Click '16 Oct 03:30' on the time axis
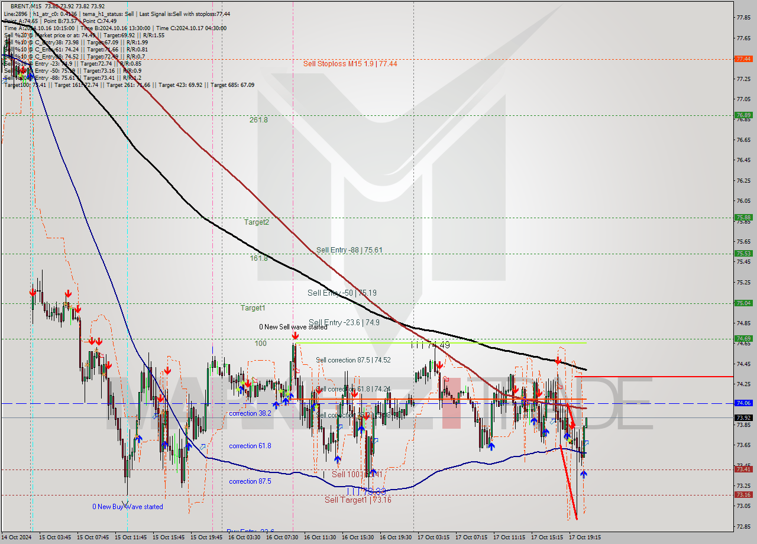This screenshot has width=757, height=544. click(244, 537)
